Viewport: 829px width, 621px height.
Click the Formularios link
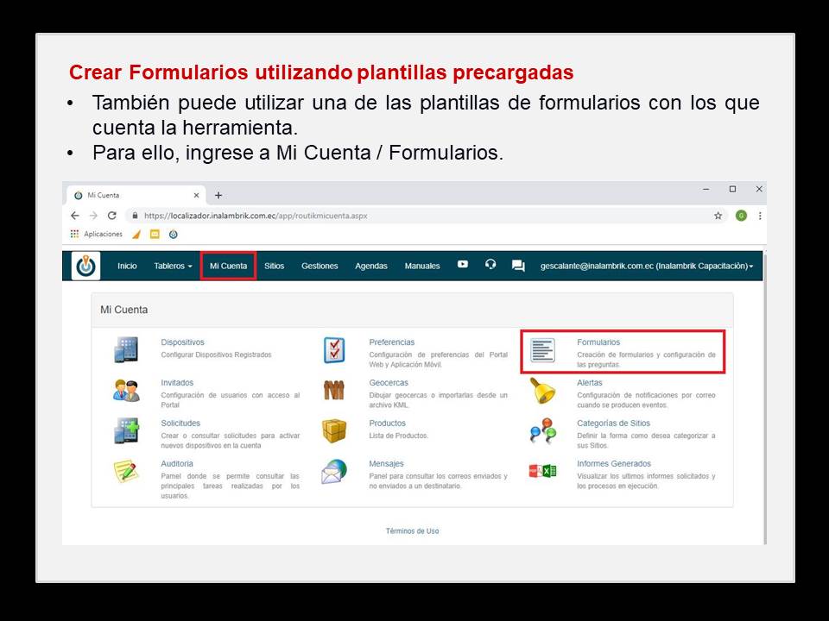(598, 342)
